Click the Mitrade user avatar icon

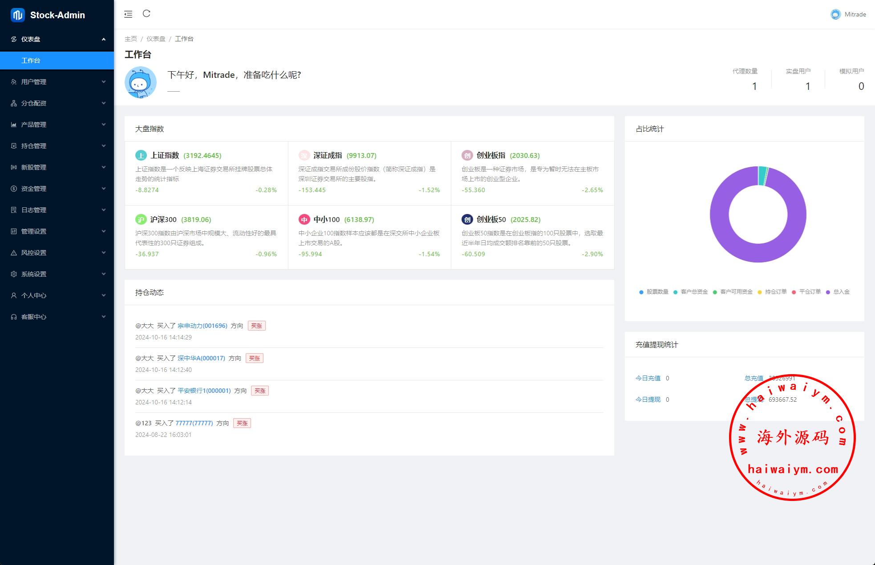pos(835,14)
